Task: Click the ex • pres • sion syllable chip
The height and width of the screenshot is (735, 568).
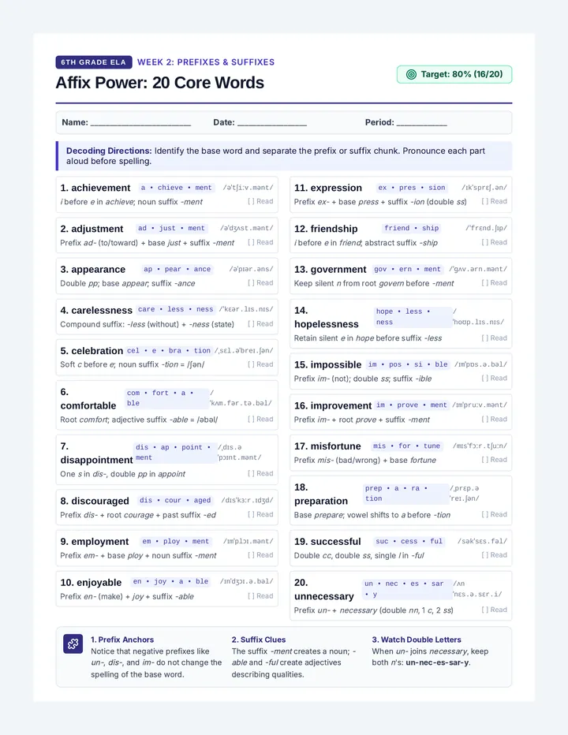Action: [x=412, y=188]
